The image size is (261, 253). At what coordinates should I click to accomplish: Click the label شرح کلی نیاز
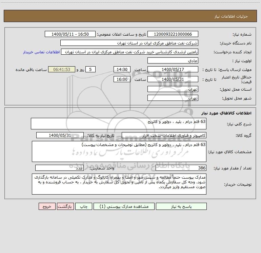[x=239, y=124]
